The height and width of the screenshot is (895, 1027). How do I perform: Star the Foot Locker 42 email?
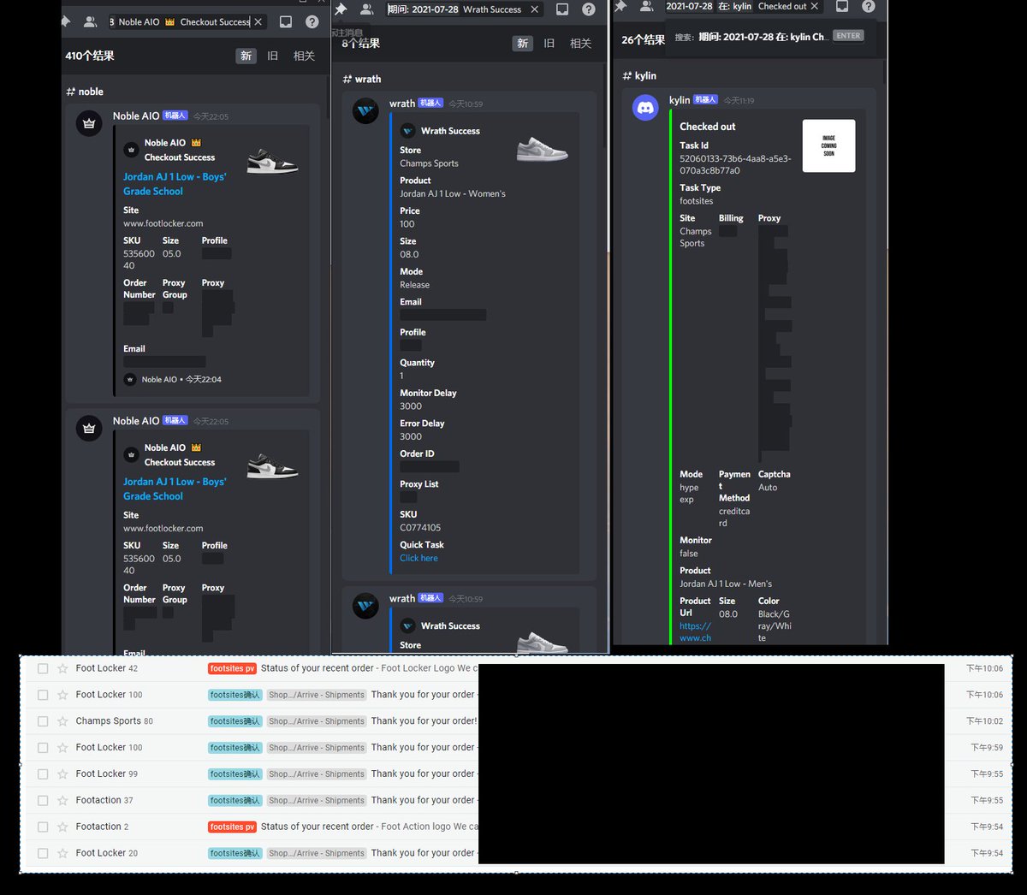[62, 668]
